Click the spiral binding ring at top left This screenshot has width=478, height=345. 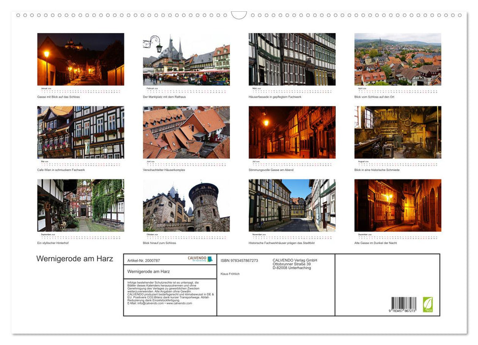[x=18, y=15]
